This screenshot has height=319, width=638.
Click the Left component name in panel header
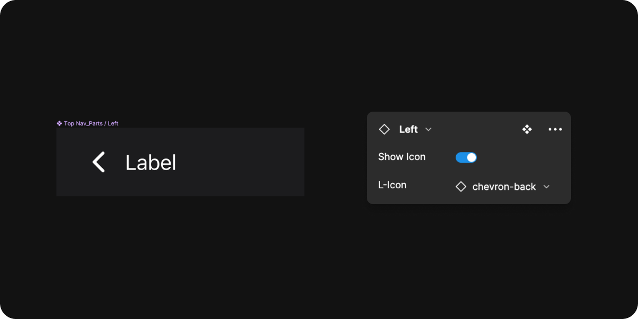(408, 129)
